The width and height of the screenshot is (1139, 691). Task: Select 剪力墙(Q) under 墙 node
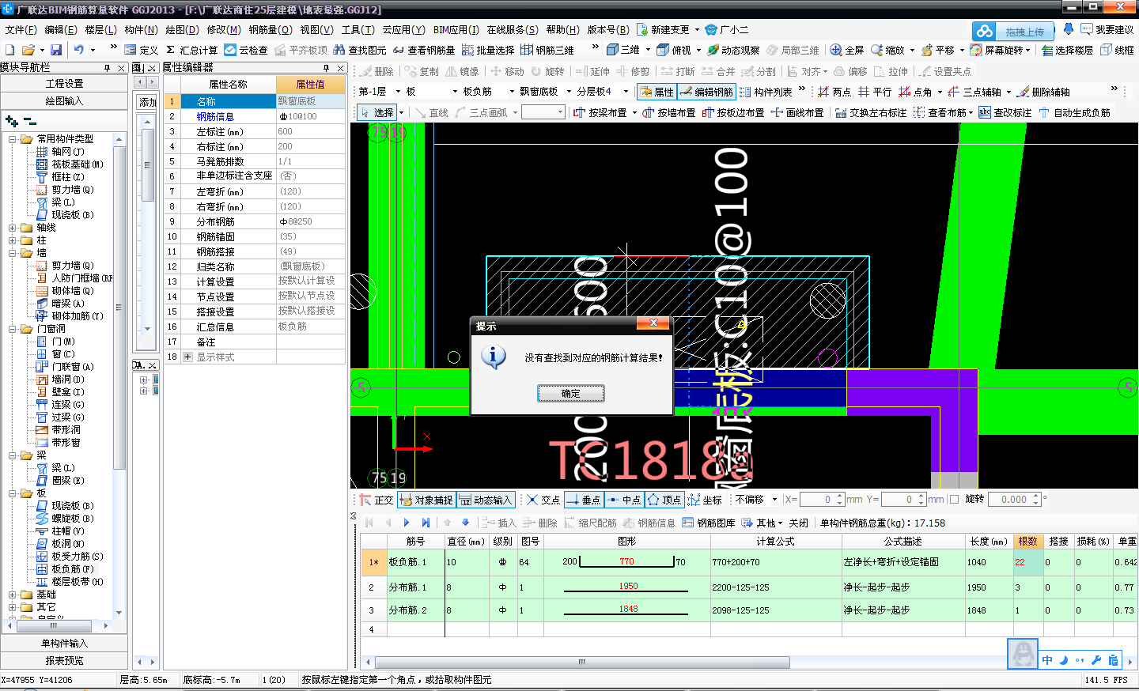73,266
